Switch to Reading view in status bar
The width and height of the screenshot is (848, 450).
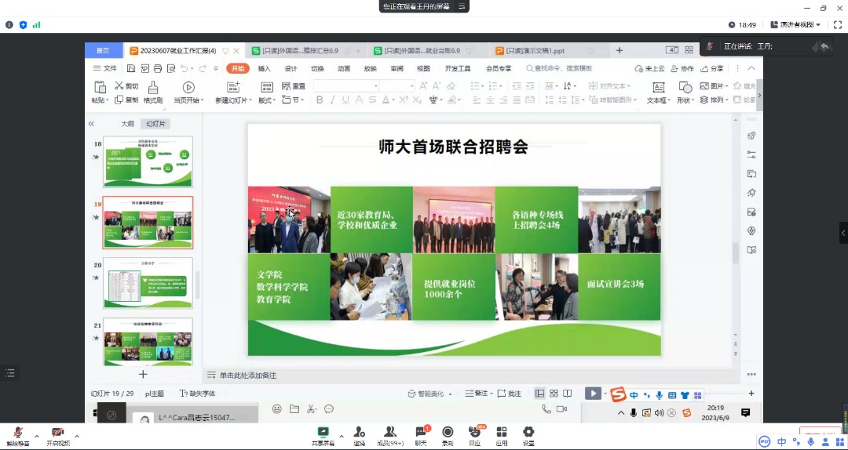568,394
